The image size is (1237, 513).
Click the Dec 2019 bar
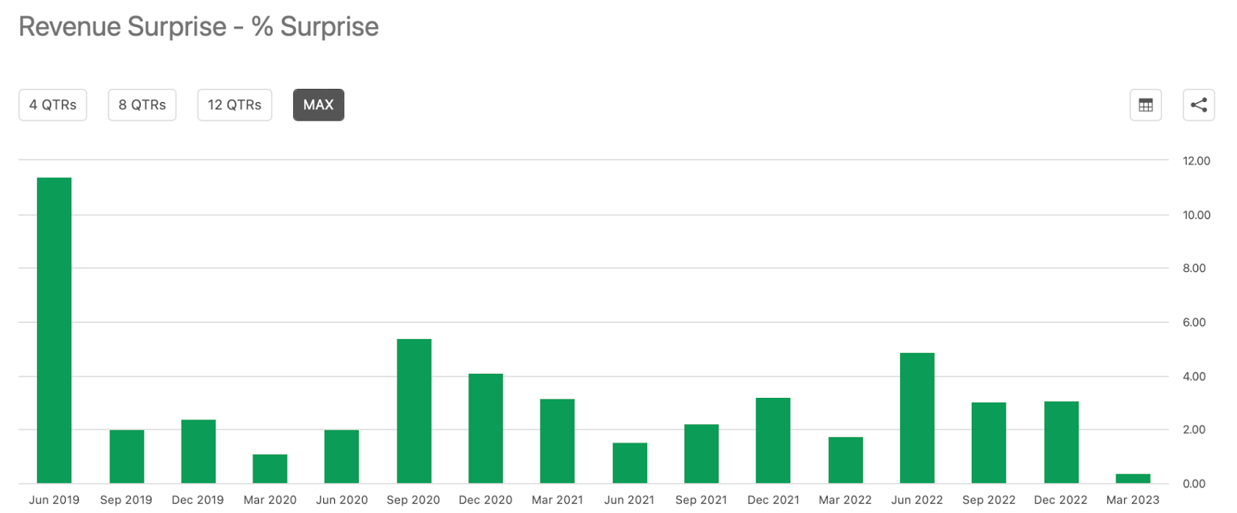[x=199, y=452]
